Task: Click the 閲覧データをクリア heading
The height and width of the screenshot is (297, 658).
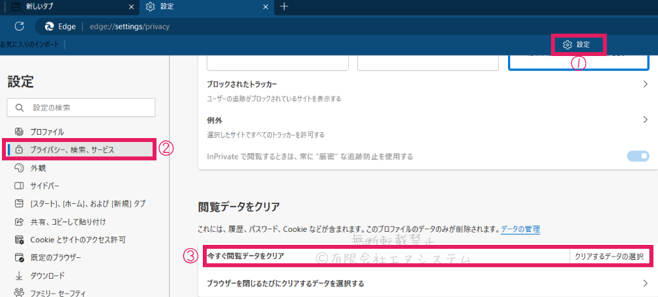Action: tap(239, 206)
